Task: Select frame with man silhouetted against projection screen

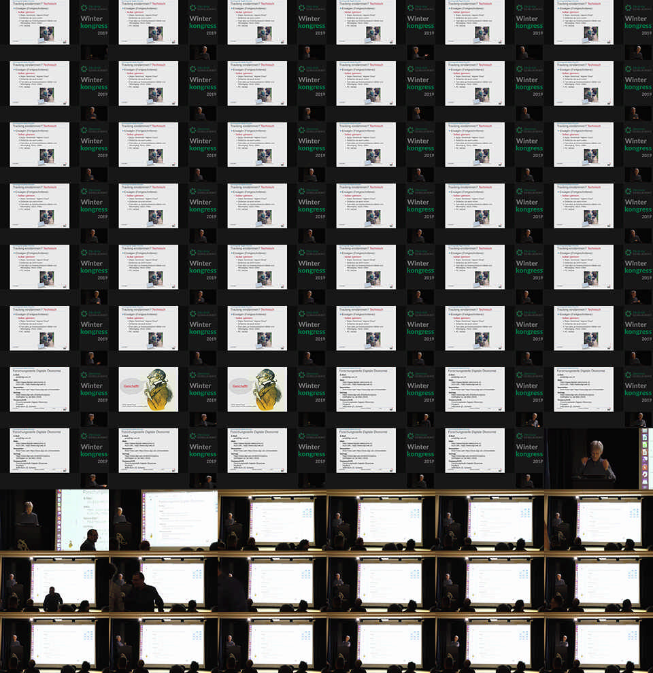Action: pos(54,582)
